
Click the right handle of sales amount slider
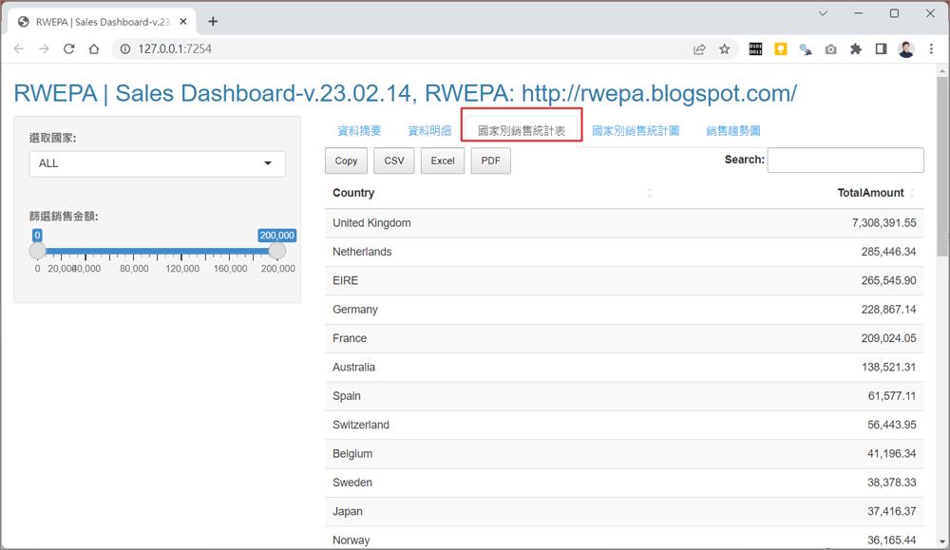277,251
